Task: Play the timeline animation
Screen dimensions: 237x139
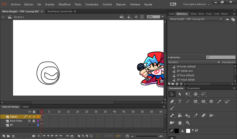Action: [x=52, y=136]
